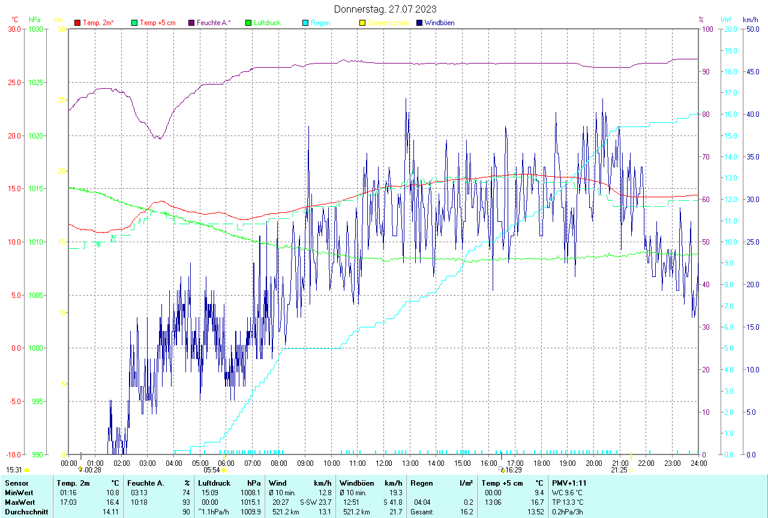The image size is (768, 518).
Task: Click the '13.52' average Temp +5 cm value
Action: point(535,512)
